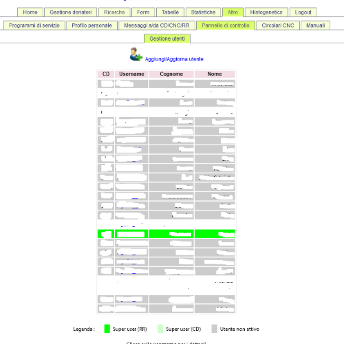Click the Username column header

tap(131, 74)
